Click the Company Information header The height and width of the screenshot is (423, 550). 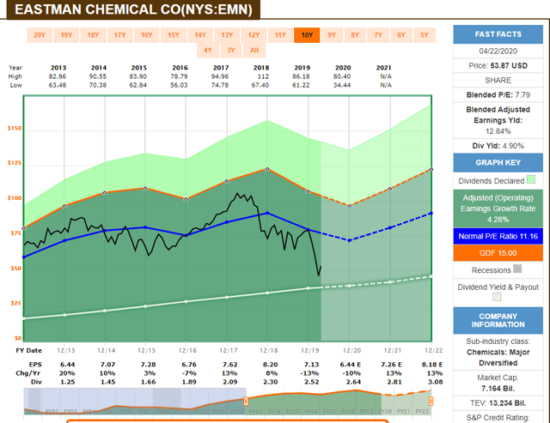tap(500, 321)
